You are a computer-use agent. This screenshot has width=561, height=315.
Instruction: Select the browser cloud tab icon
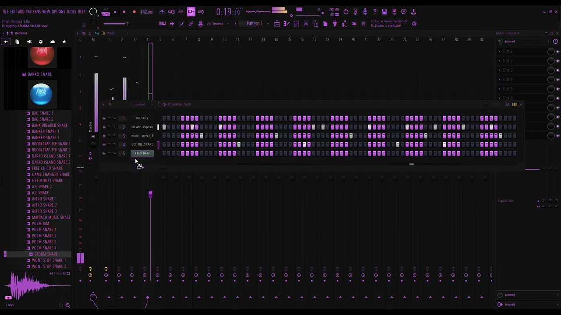coord(53,42)
